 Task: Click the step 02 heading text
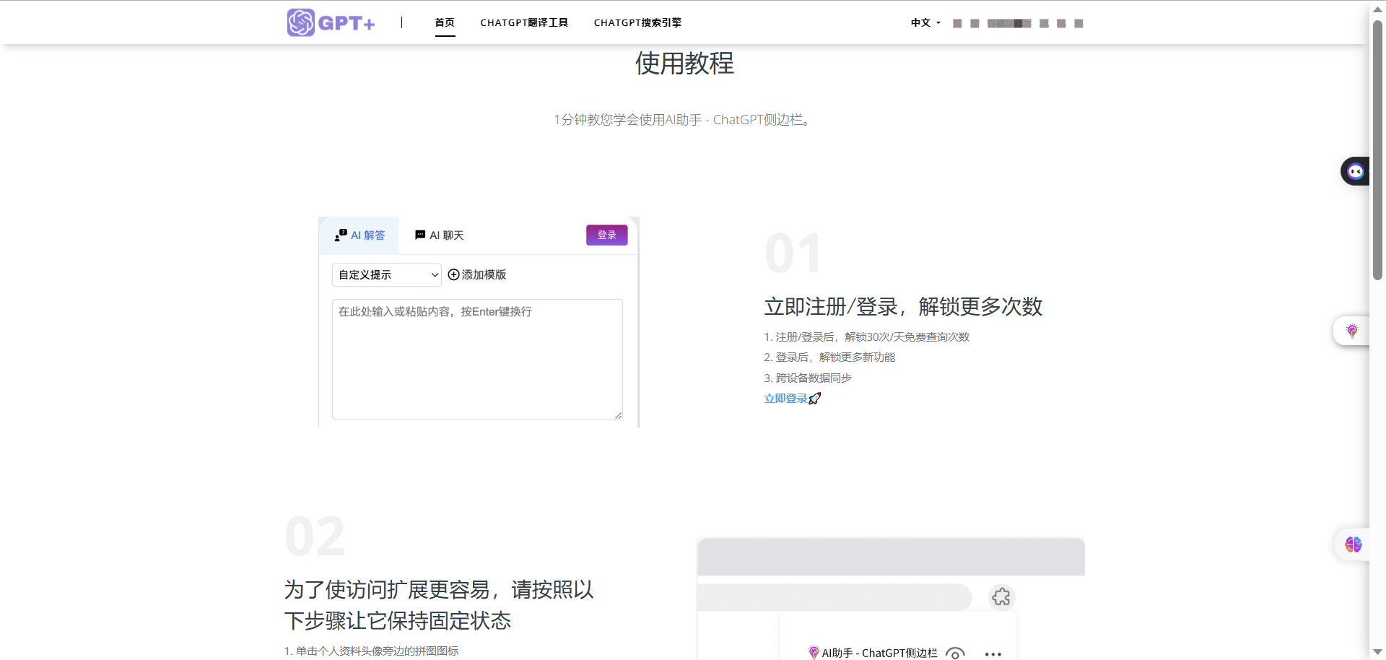pos(439,605)
